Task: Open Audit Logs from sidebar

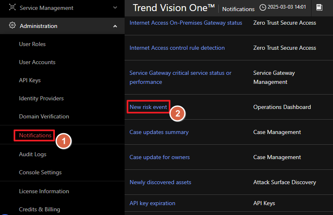Action: click(33, 154)
